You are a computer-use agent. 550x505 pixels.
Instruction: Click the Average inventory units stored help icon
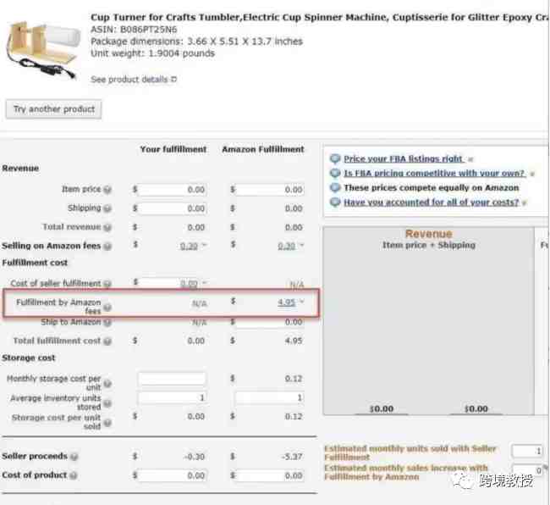click(107, 403)
